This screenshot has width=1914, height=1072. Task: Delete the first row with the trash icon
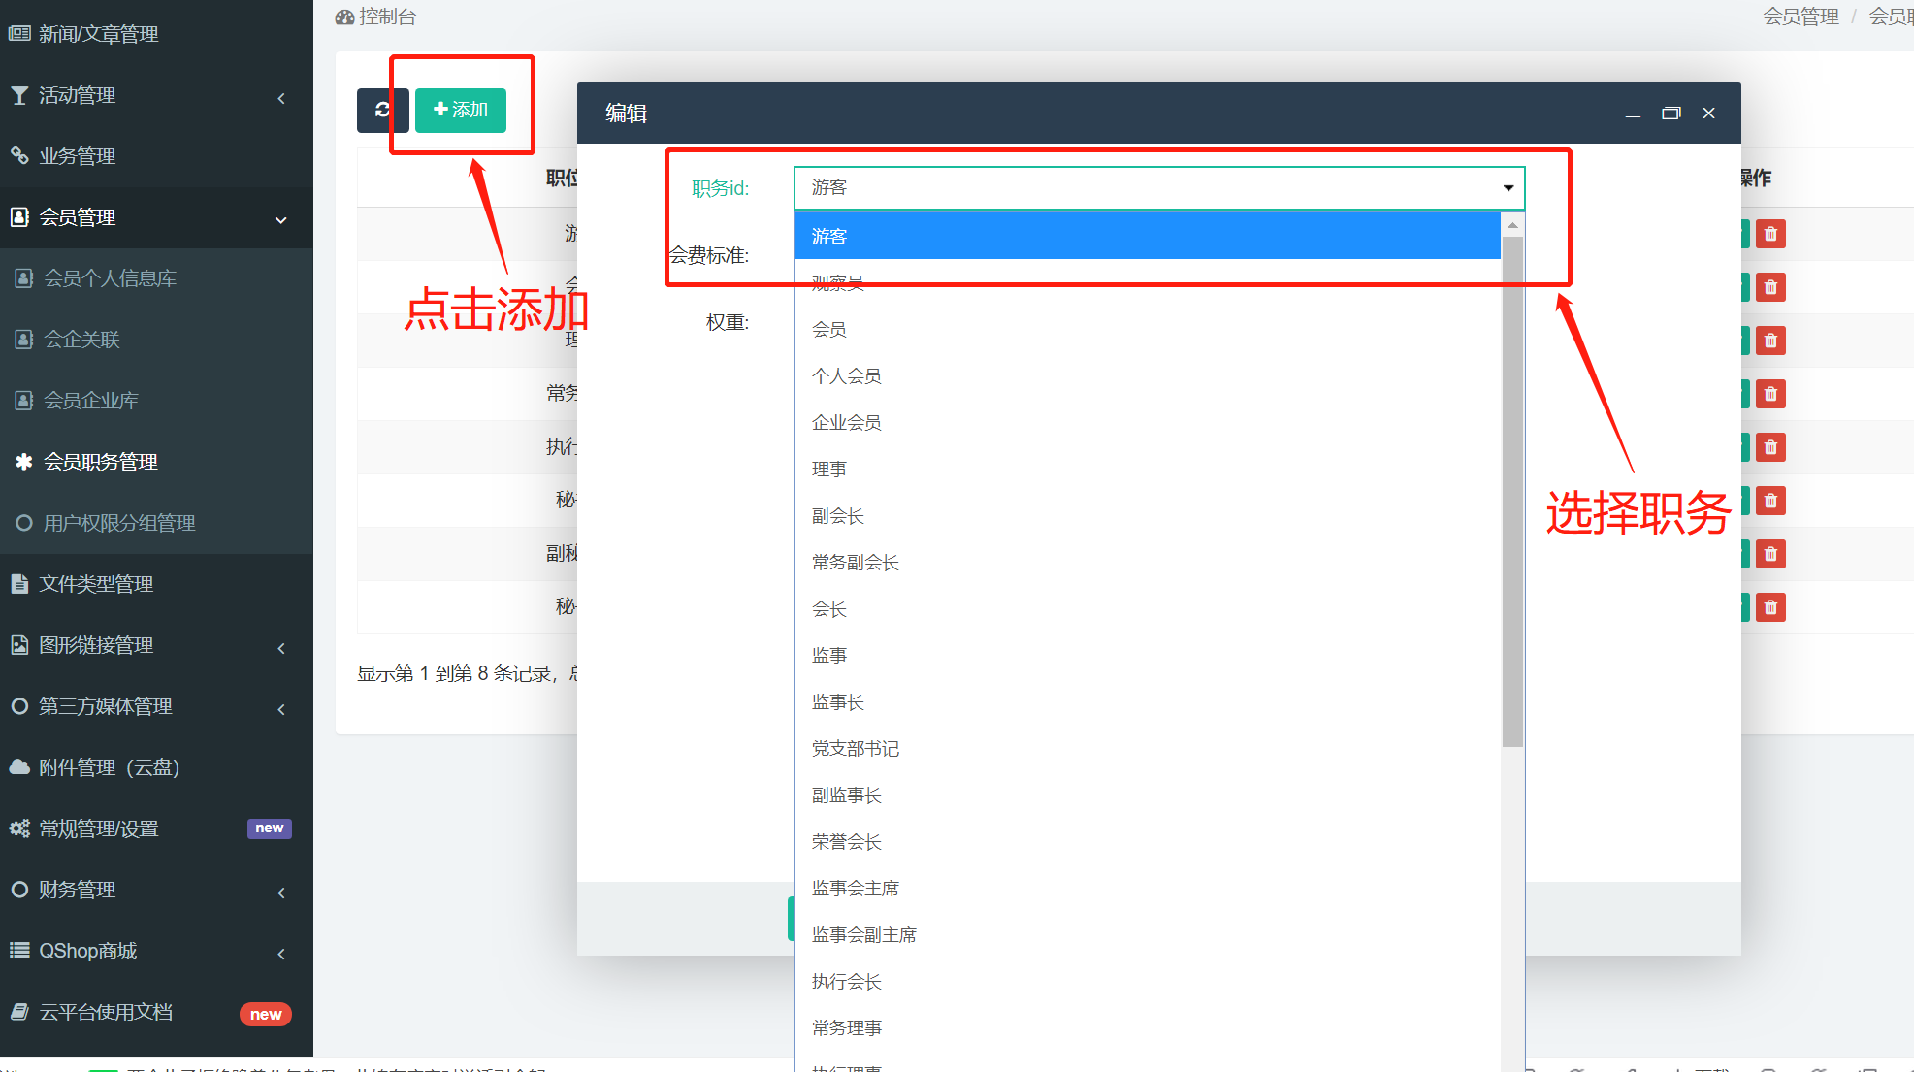coord(1770,234)
